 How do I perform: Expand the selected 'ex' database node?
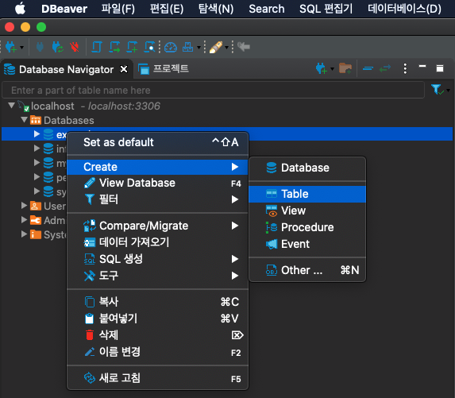(37, 133)
